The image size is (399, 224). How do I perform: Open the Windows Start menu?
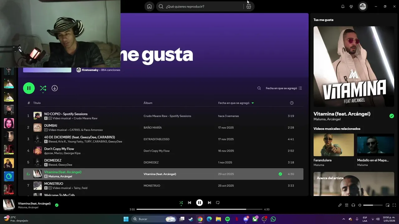click(x=126, y=219)
